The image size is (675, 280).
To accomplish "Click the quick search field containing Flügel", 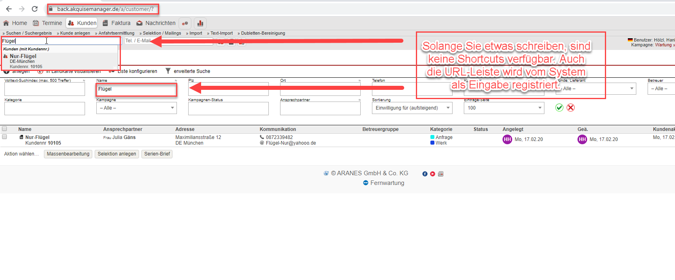I will [61, 41].
